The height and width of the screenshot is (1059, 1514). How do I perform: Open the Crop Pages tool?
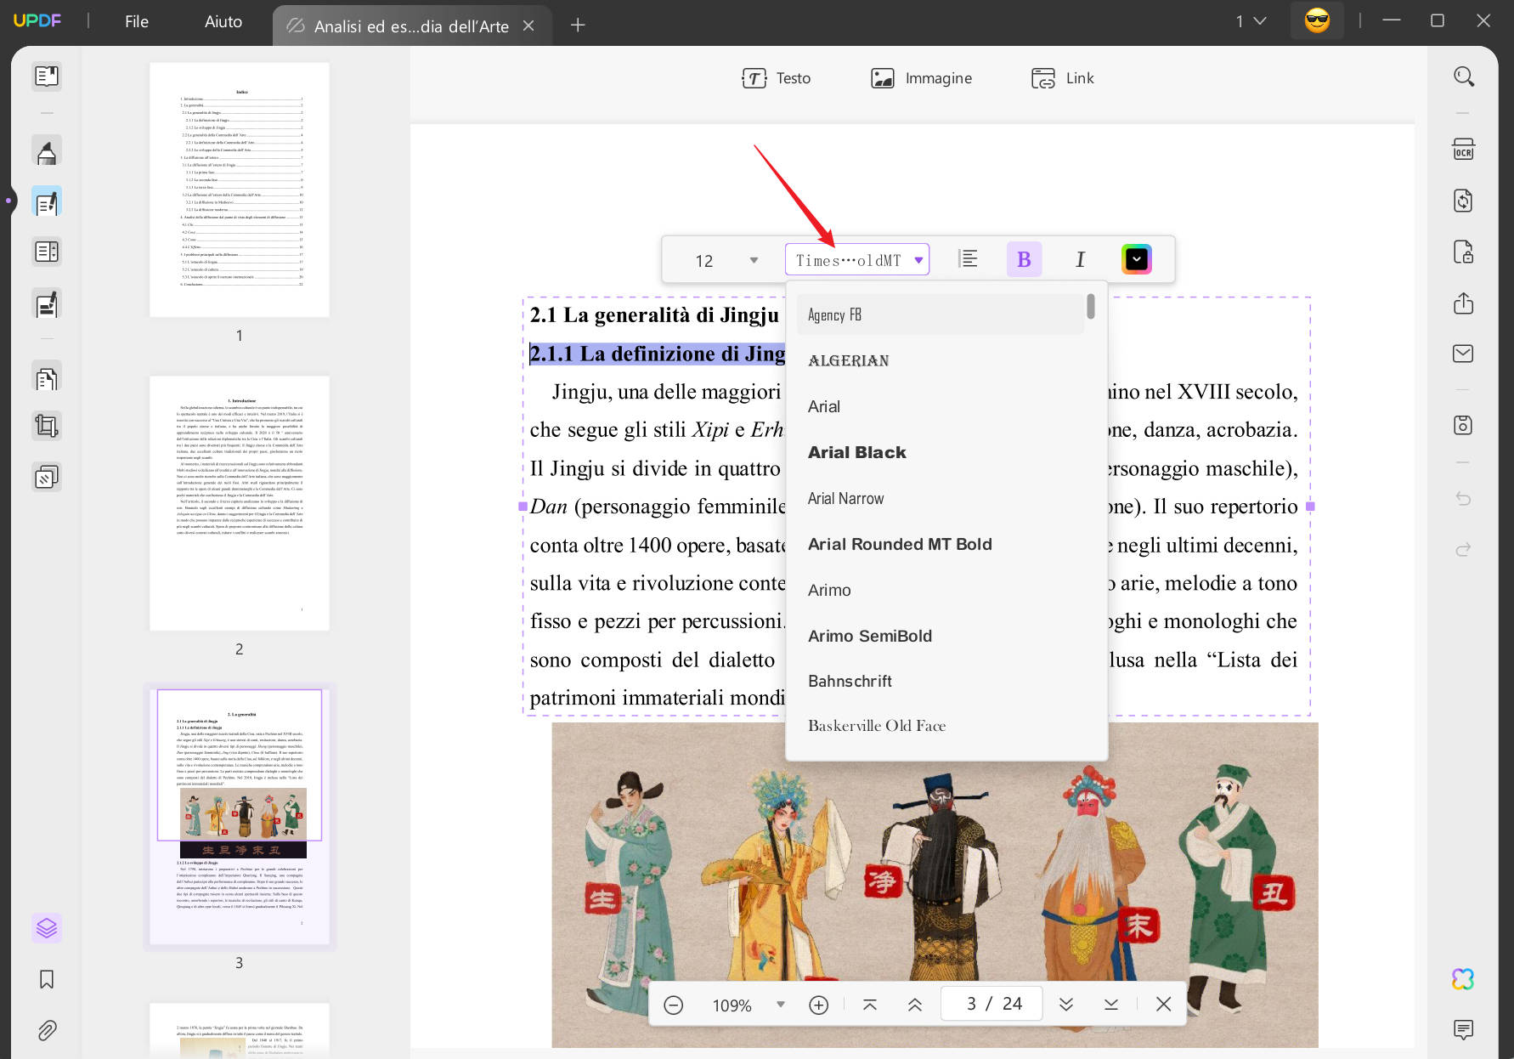click(x=47, y=426)
